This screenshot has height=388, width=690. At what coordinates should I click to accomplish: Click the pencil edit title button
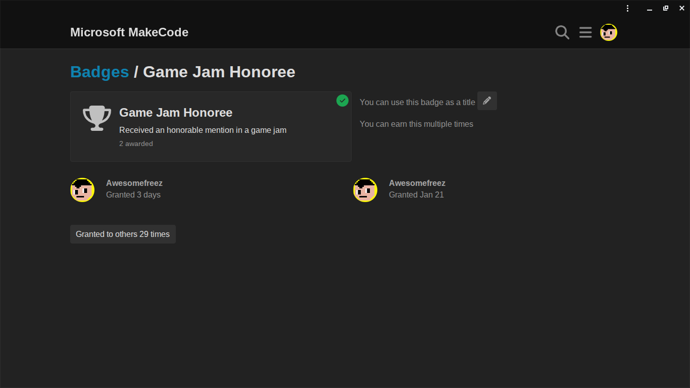pyautogui.click(x=487, y=101)
